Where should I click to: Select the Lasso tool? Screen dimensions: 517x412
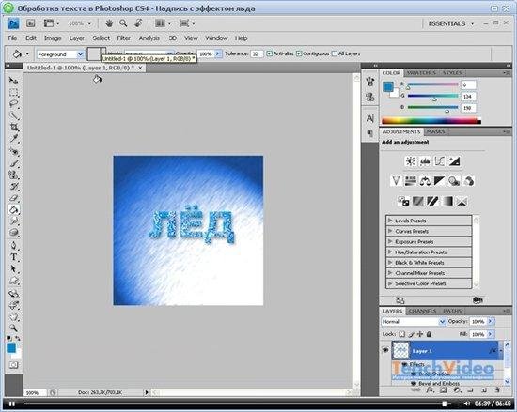(13, 104)
